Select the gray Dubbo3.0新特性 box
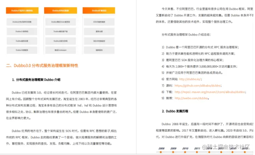Viewport: 255px width, 155px height. [x=22, y=31]
